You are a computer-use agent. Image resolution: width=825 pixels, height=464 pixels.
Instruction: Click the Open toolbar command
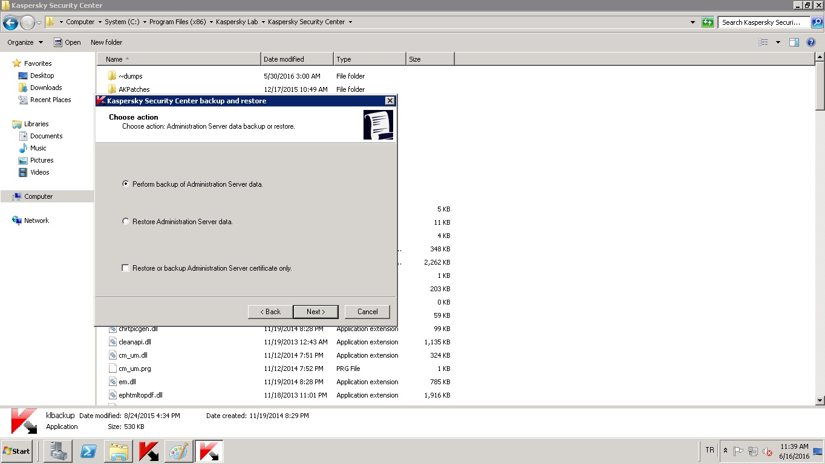point(67,42)
